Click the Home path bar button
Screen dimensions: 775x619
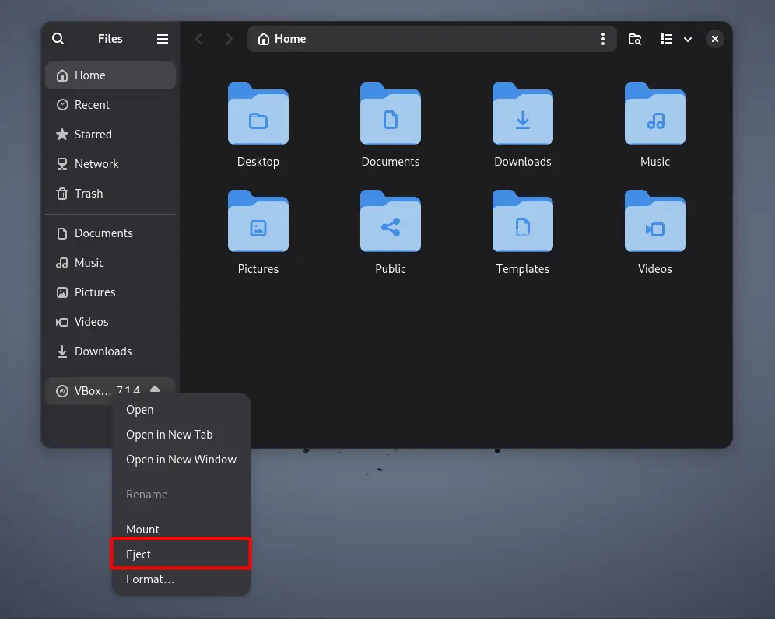282,39
